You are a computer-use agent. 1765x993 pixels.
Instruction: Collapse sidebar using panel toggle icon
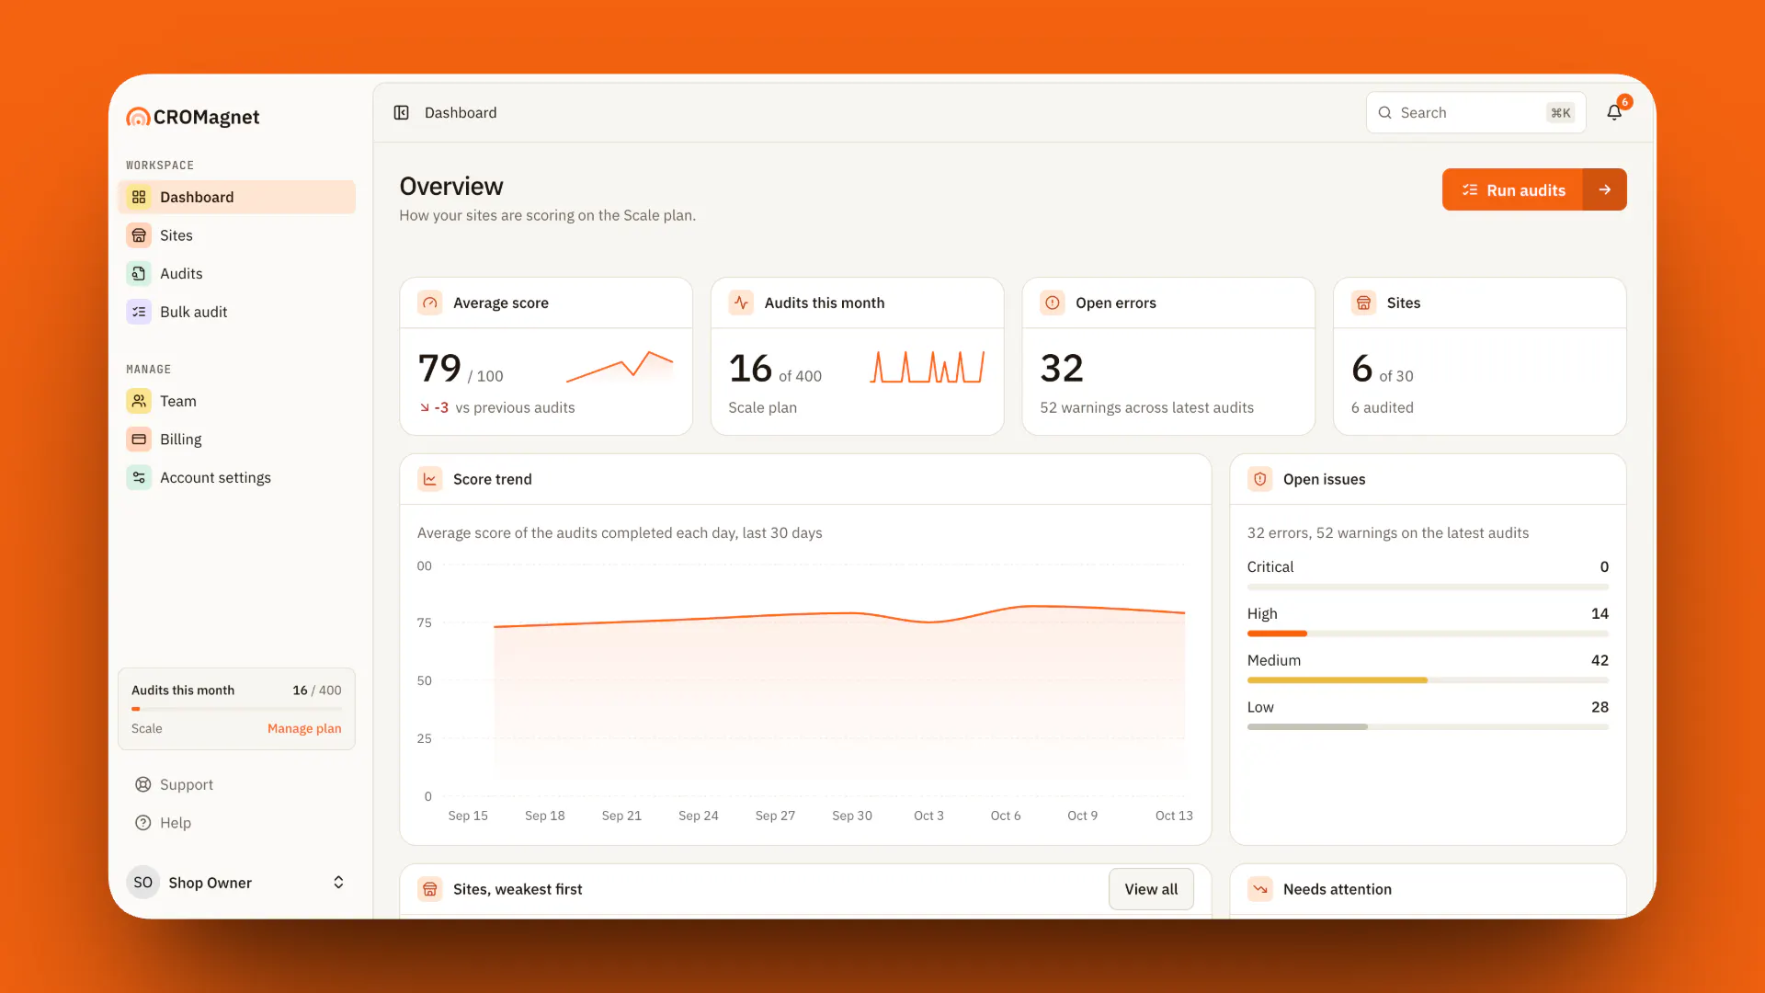click(x=402, y=112)
